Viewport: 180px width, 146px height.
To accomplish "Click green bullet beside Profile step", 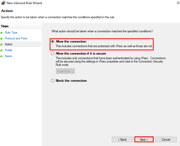I will 1,50.
